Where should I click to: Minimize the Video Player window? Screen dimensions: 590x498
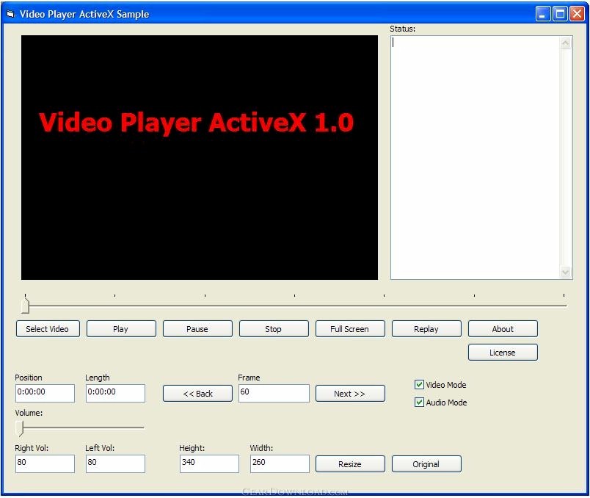[543, 14]
